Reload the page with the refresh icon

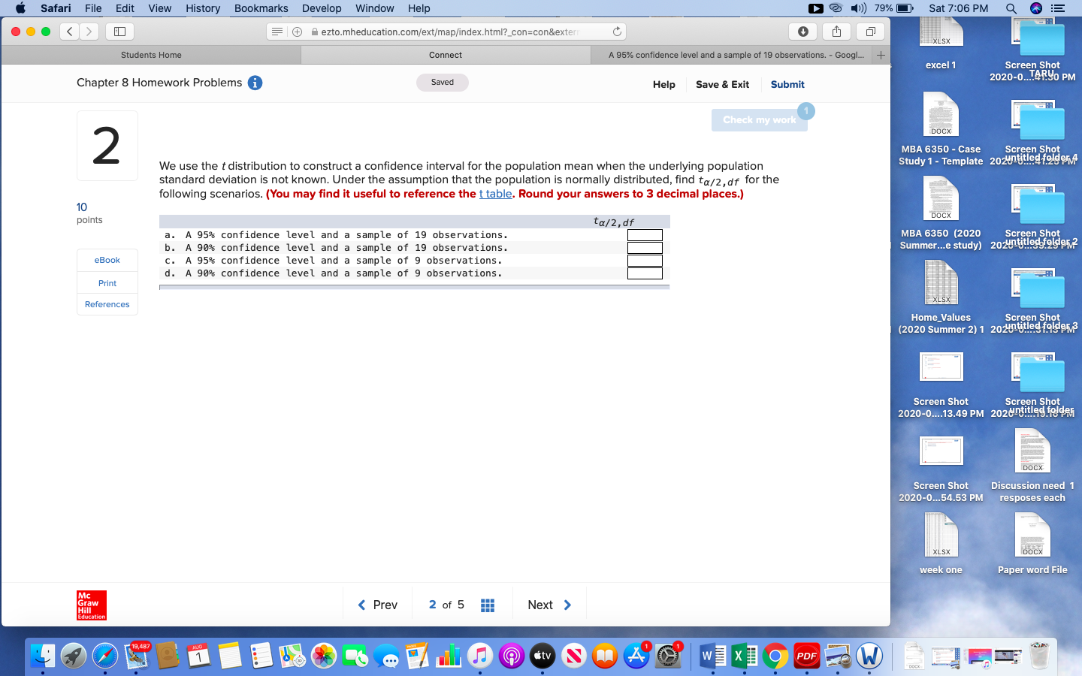point(617,32)
